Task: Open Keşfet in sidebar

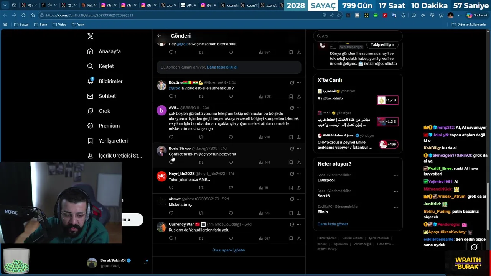Action: (x=101, y=66)
